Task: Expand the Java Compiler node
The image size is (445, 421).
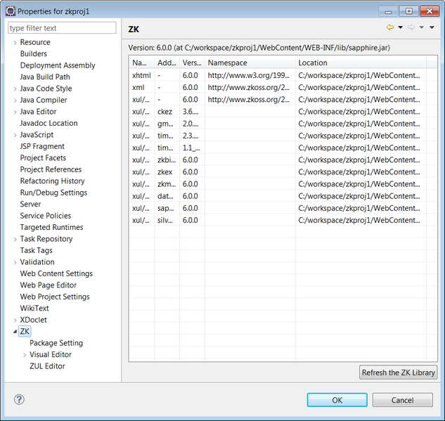Action: [15, 101]
